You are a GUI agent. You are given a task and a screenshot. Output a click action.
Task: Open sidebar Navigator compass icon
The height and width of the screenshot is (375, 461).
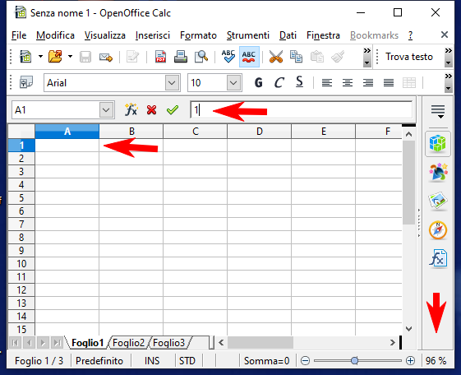(x=438, y=230)
